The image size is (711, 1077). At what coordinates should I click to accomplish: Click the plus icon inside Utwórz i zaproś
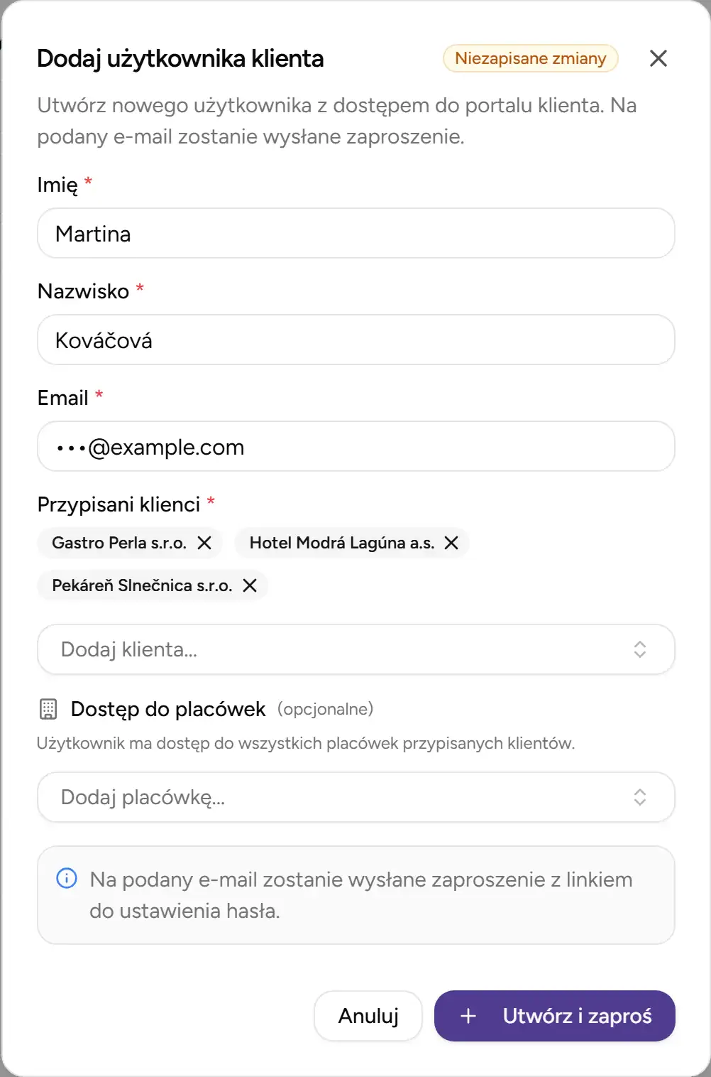[468, 1016]
